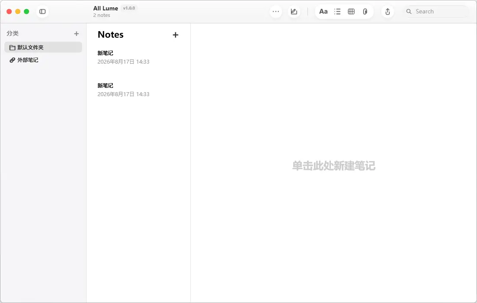Click 单击此处新建笔记 to create a note
This screenshot has height=303, width=477.
tap(334, 166)
